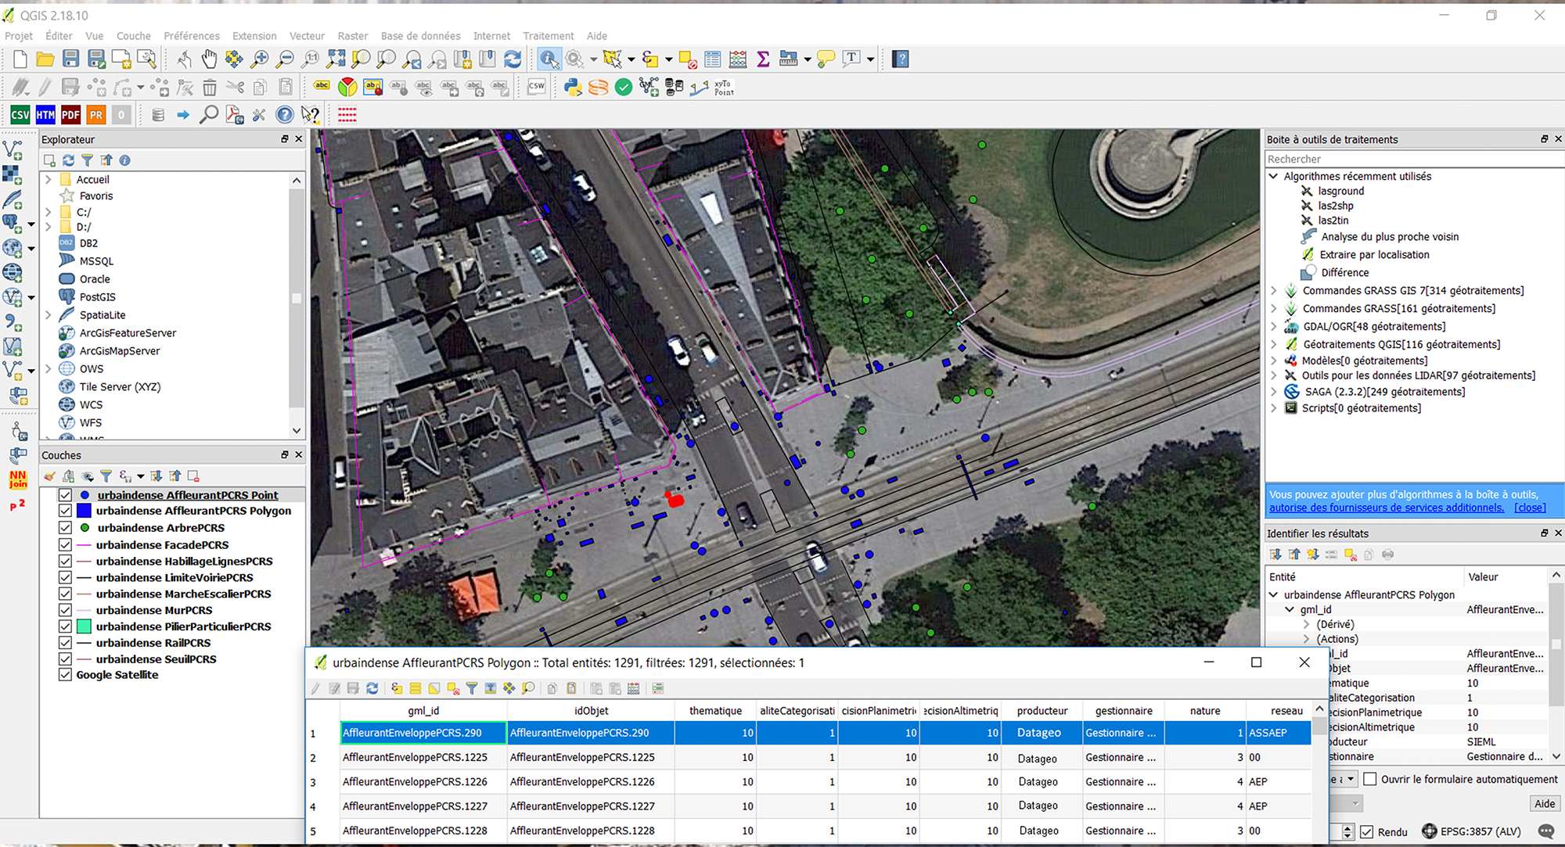Uncheck the urbaindense ArbrePCRS layer
The height and width of the screenshot is (847, 1565).
click(x=65, y=528)
